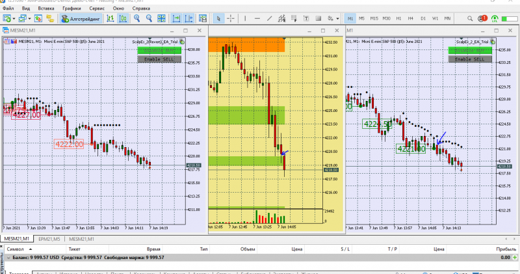Open the Navigator folders icon
The image size is (520, 274).
pos(50,19)
